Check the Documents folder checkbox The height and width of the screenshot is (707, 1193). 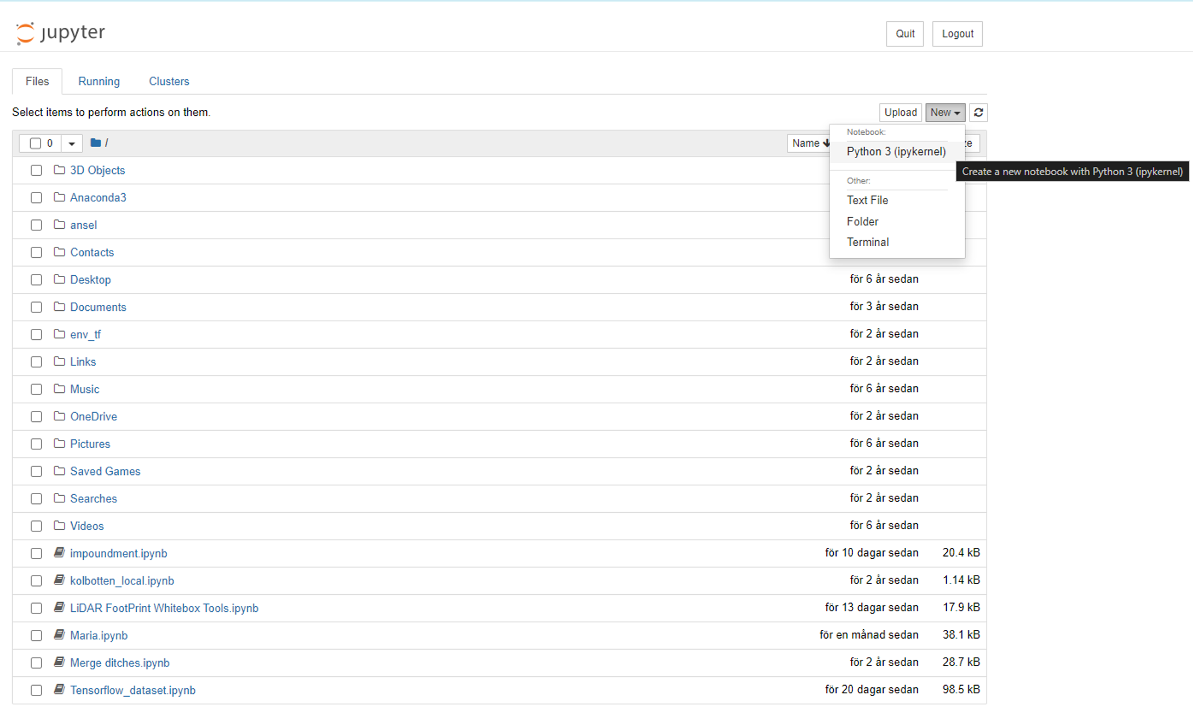[x=36, y=307]
